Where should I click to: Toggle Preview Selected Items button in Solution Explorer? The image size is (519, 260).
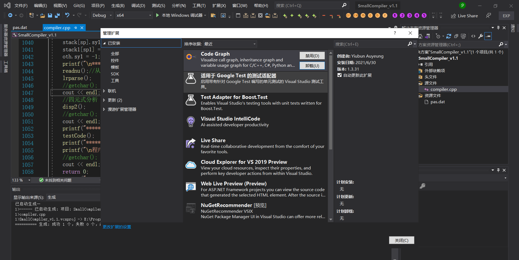(x=488, y=36)
